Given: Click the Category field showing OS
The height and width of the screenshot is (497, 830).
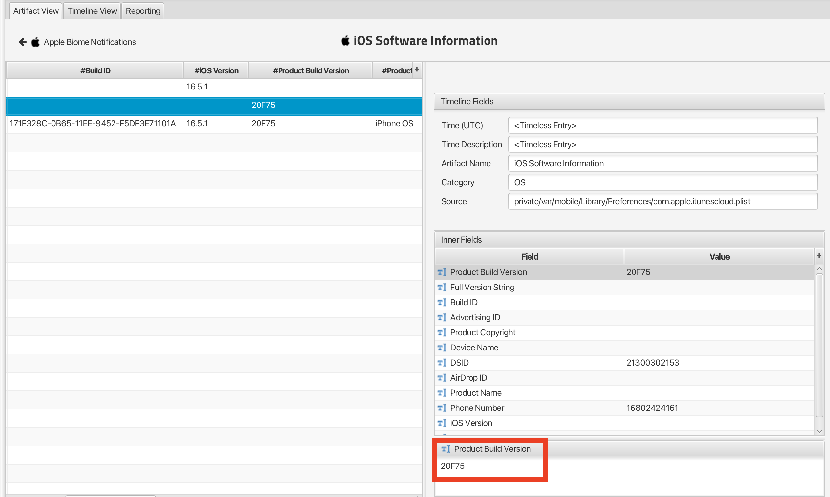Looking at the screenshot, I should pos(663,183).
